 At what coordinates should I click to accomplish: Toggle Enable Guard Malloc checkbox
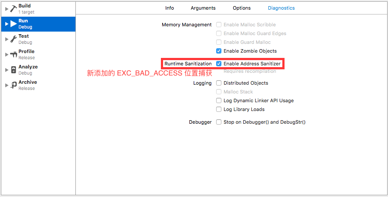point(219,42)
